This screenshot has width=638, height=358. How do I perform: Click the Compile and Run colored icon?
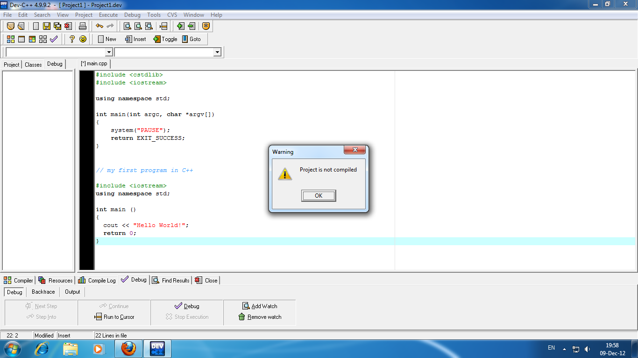click(x=32, y=39)
